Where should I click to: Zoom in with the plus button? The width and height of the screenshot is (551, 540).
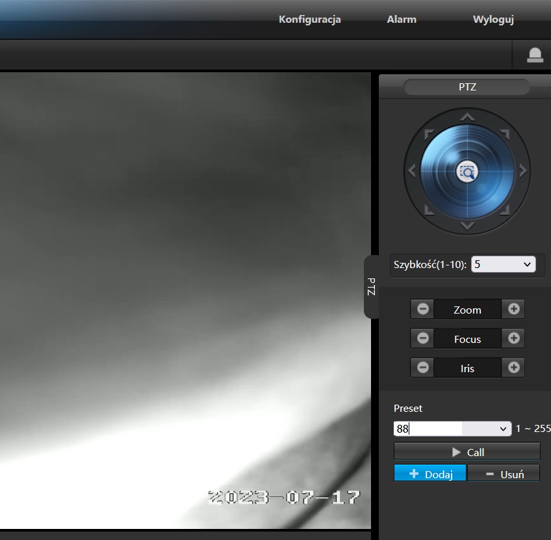(x=513, y=309)
